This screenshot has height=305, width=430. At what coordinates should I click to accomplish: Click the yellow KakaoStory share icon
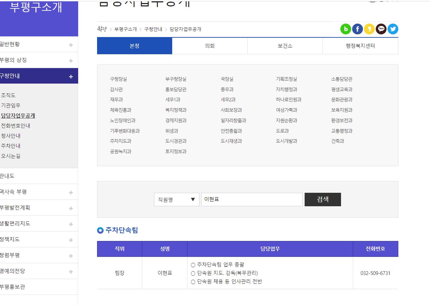(x=369, y=29)
